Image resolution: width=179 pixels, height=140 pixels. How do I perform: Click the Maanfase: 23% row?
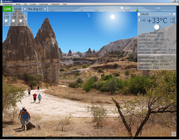(148, 68)
